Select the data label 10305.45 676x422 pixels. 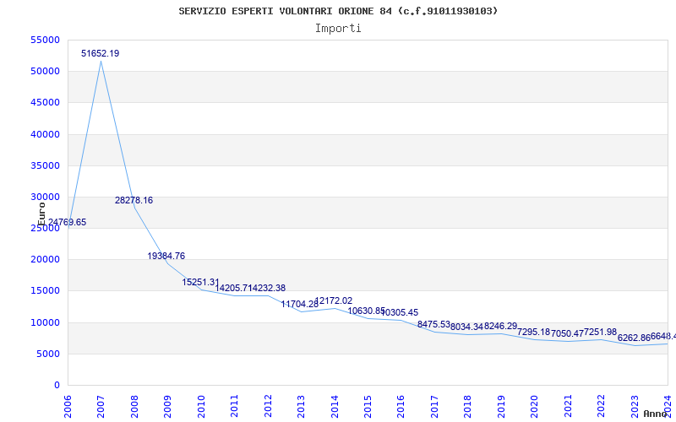point(400,312)
